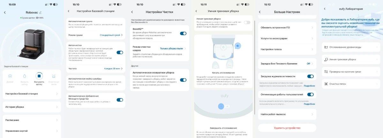Tap the Домой home icon
The image size is (383, 138).
point(10,76)
